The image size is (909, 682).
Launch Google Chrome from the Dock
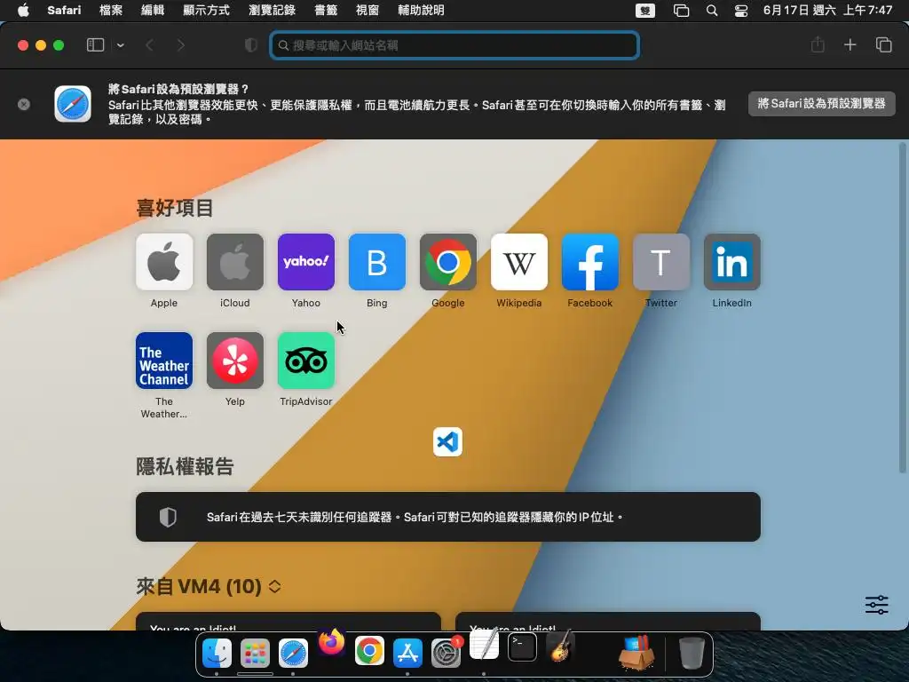pos(369,651)
